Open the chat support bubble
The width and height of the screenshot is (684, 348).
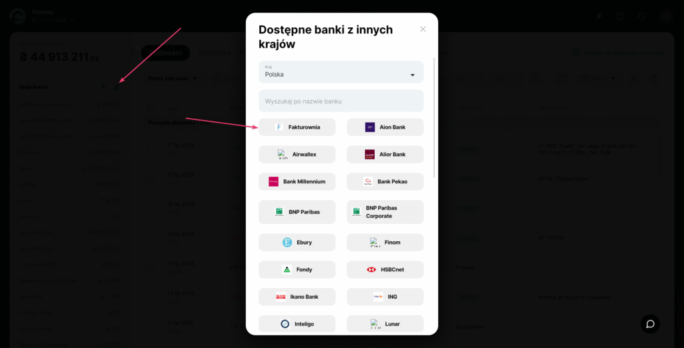point(650,324)
